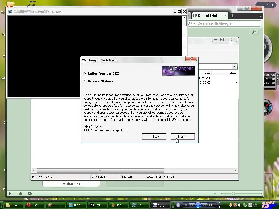Screen dimensions: 279x209
Task: Click the system tray volume speaker icon
Action: click(240, 205)
